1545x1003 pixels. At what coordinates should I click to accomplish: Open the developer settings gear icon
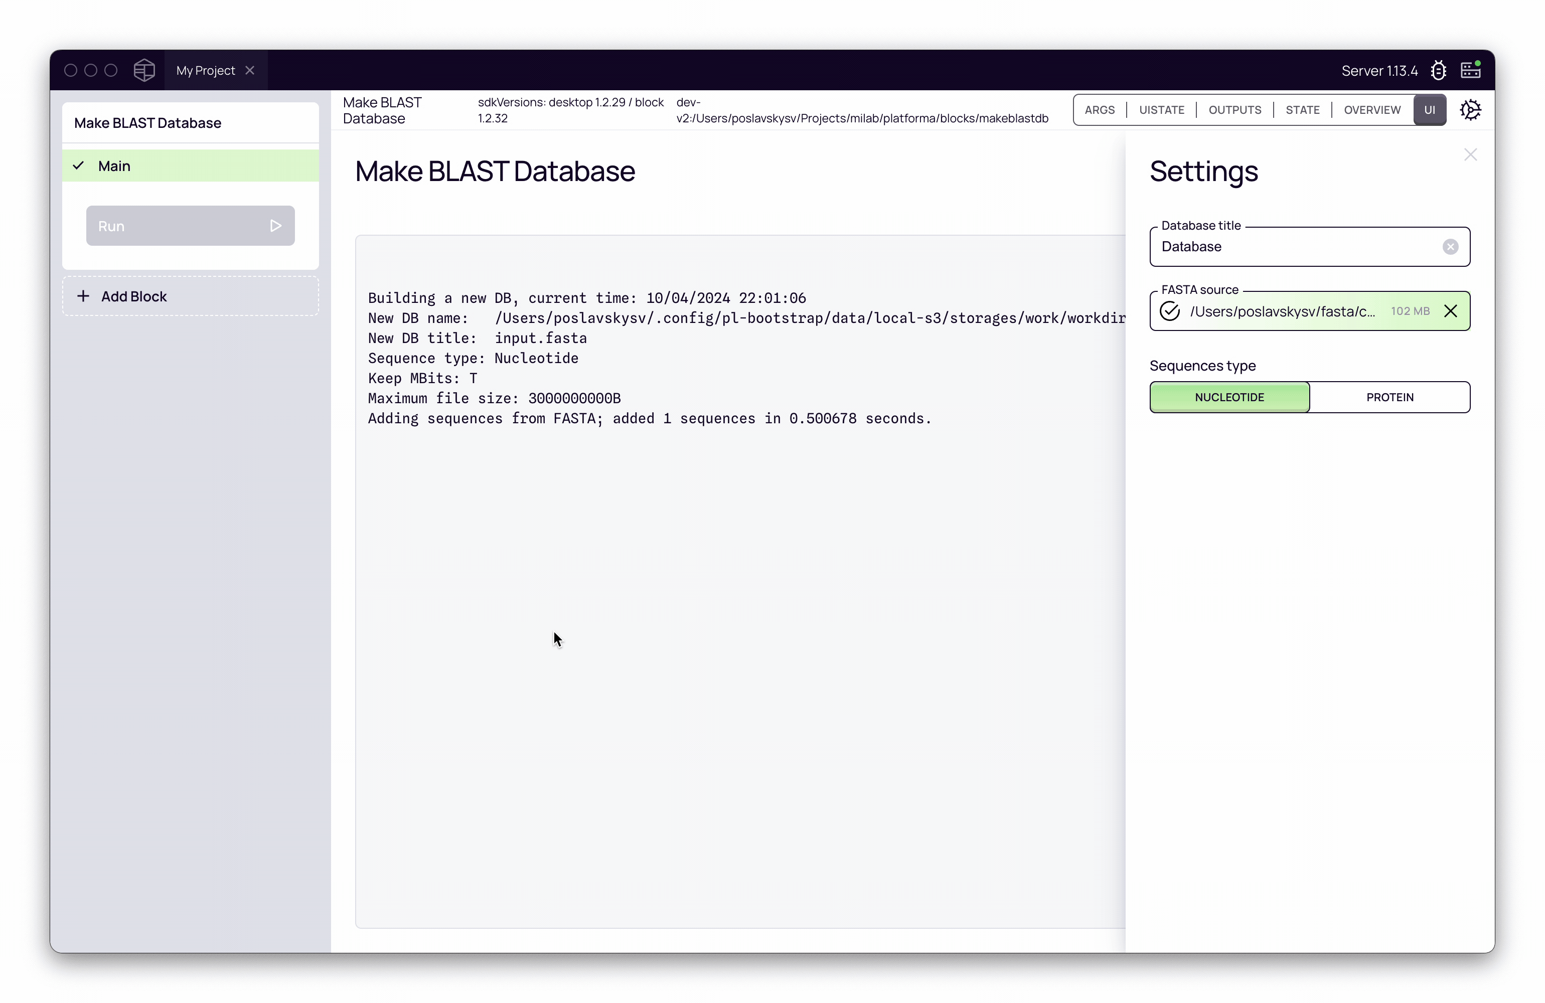[x=1470, y=110]
